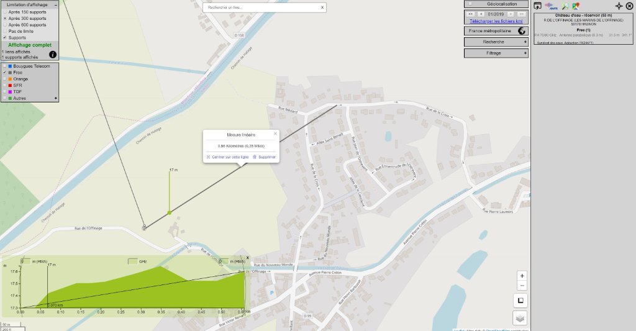Zoom out on the map

(522, 286)
